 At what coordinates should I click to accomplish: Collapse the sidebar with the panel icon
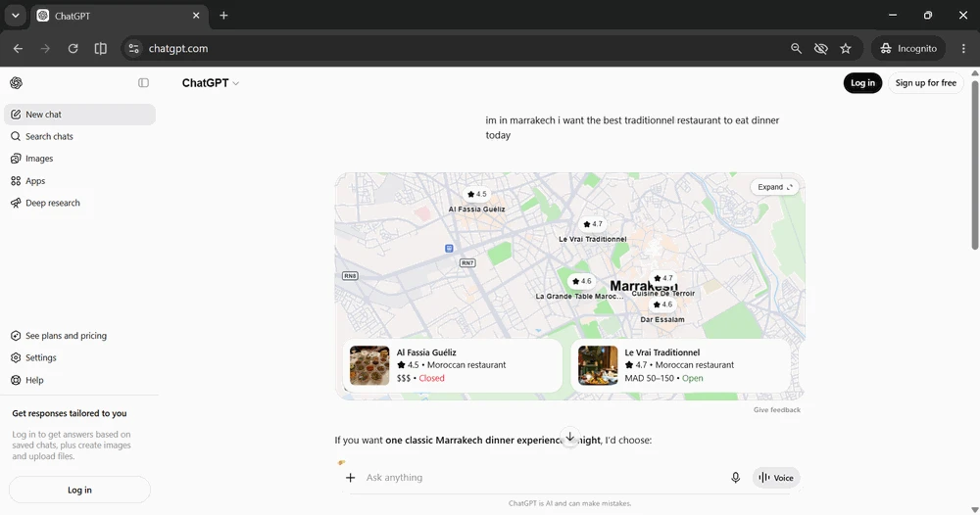coord(143,83)
